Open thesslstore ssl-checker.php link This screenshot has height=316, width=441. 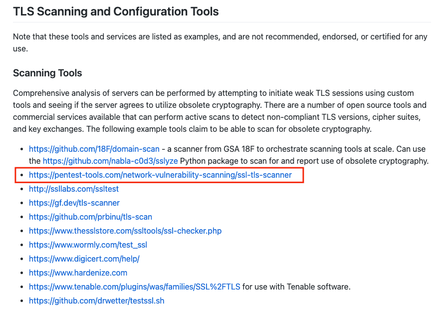tap(125, 231)
